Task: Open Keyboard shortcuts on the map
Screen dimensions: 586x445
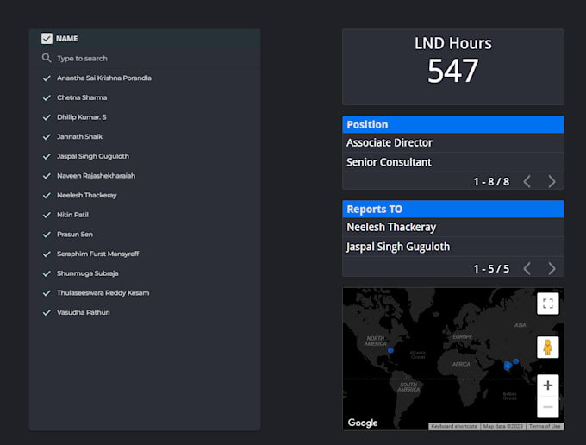Action: 453,426
